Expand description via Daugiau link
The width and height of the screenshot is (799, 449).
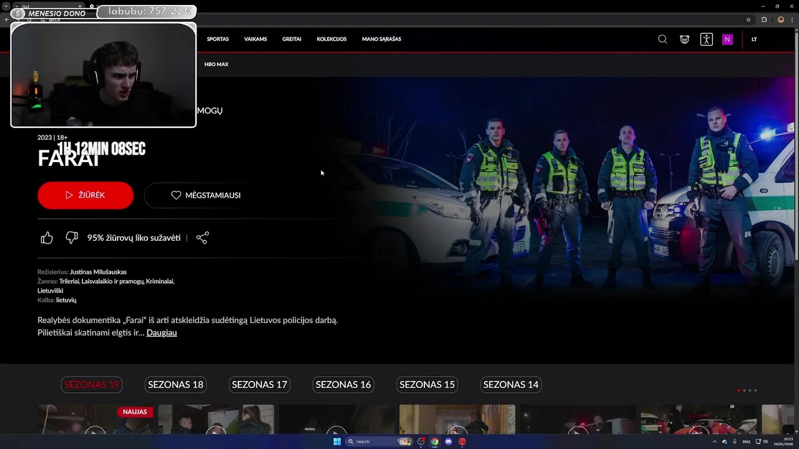click(162, 332)
